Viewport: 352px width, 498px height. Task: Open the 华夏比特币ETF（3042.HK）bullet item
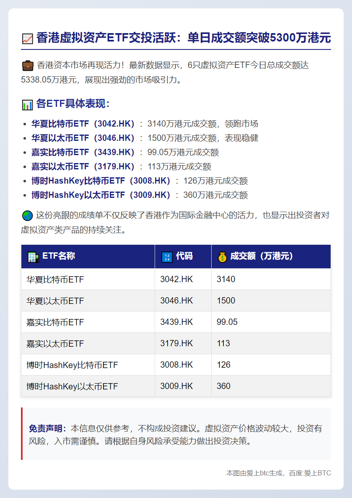click(x=126, y=124)
